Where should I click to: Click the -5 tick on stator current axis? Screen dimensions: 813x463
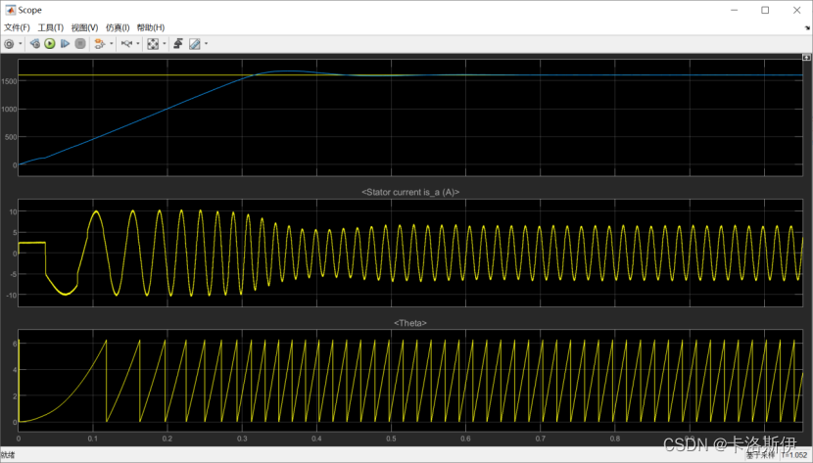coord(14,274)
